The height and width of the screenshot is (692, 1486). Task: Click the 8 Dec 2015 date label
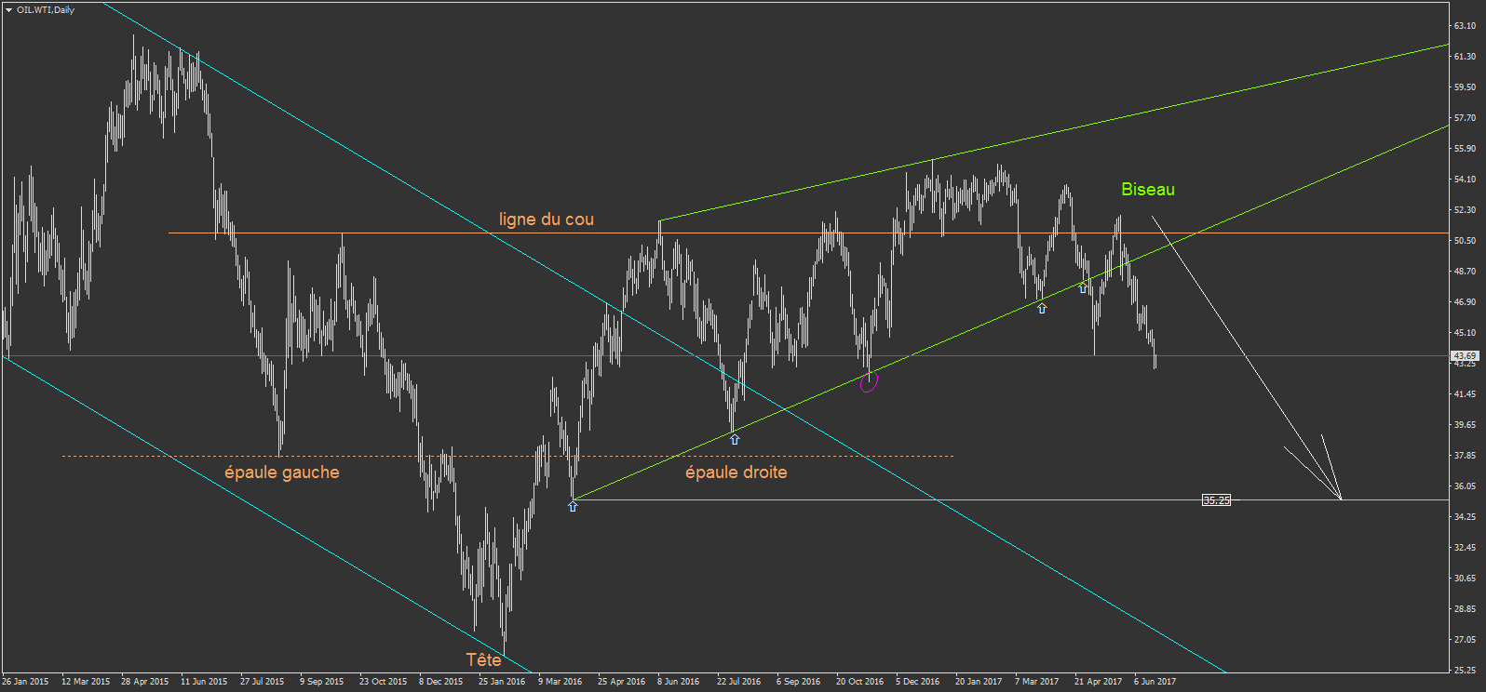[x=441, y=682]
